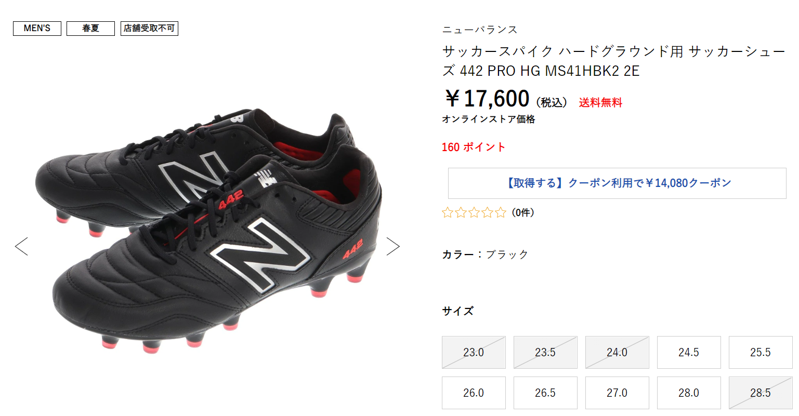Show the previous product image with left arrow

21,246
